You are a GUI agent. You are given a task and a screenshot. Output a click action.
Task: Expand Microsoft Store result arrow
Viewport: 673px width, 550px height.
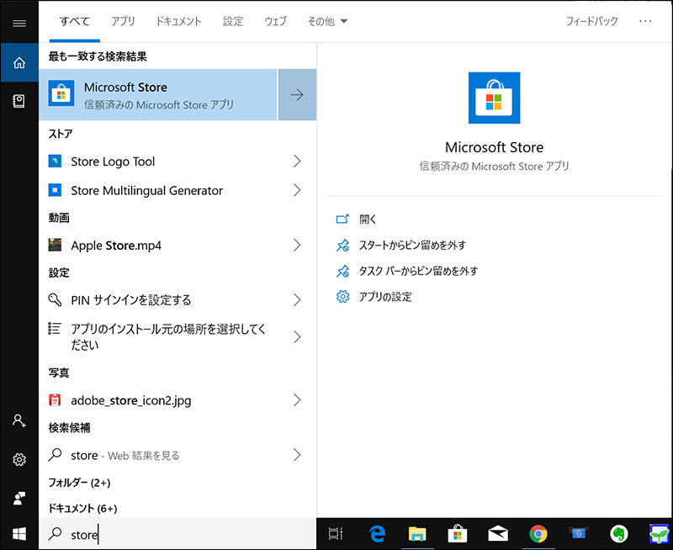[x=297, y=94]
